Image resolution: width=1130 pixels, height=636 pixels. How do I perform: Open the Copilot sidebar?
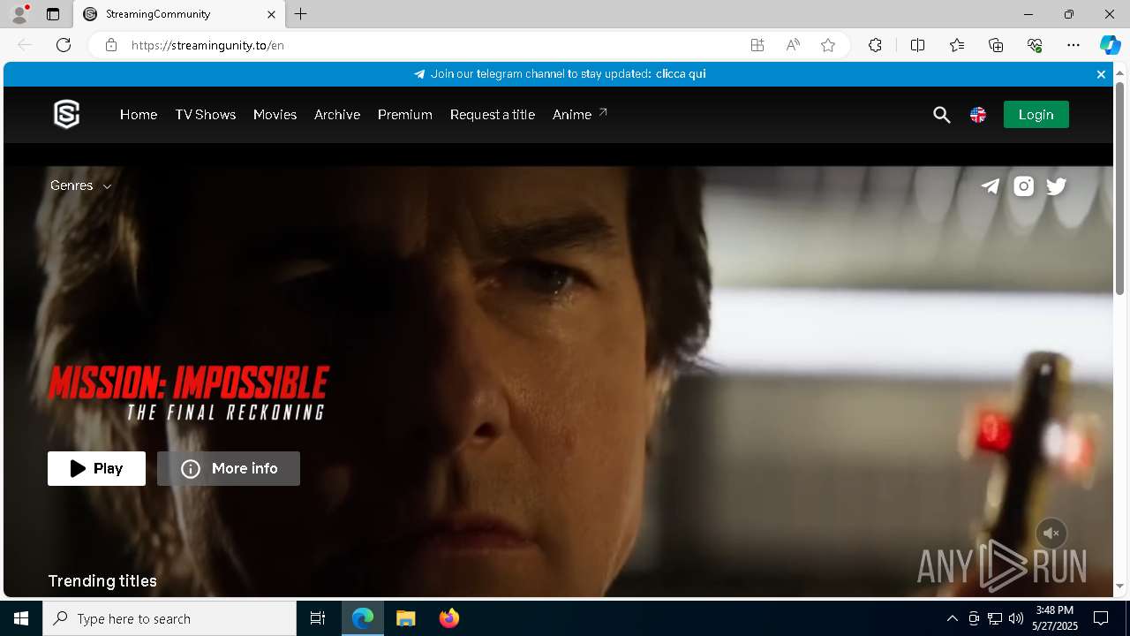click(1110, 45)
